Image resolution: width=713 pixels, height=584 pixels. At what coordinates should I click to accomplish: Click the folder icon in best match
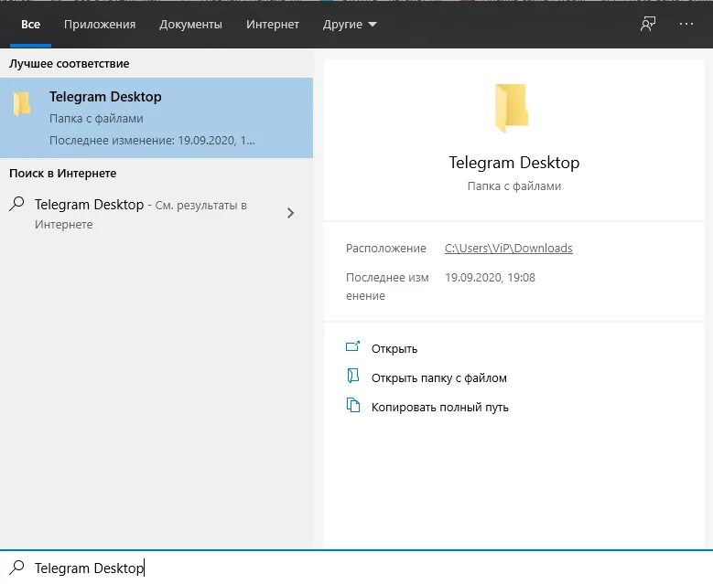pos(22,103)
